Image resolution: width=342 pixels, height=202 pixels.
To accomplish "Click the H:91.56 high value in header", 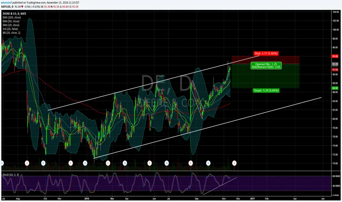I will point(56,7).
